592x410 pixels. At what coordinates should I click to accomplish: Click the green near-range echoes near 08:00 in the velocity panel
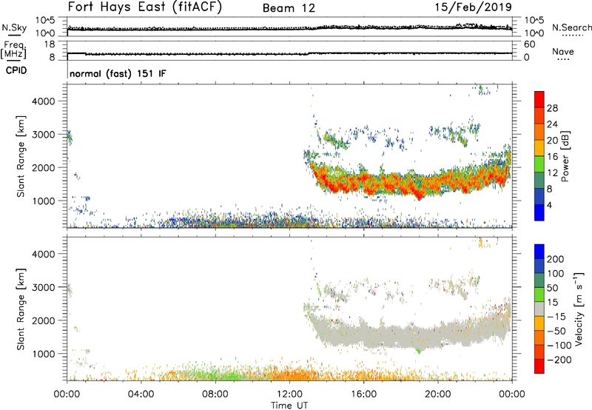click(x=223, y=374)
